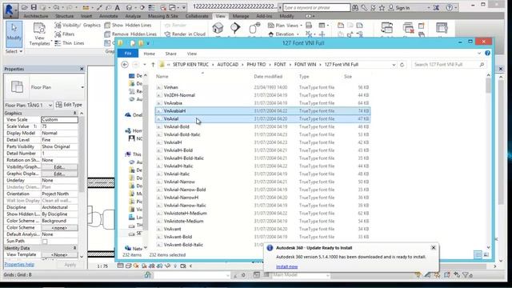Open the Properties help link

tap(19, 264)
